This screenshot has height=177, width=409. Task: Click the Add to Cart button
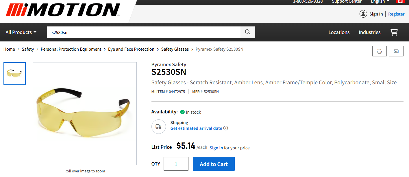pyautogui.click(x=214, y=163)
